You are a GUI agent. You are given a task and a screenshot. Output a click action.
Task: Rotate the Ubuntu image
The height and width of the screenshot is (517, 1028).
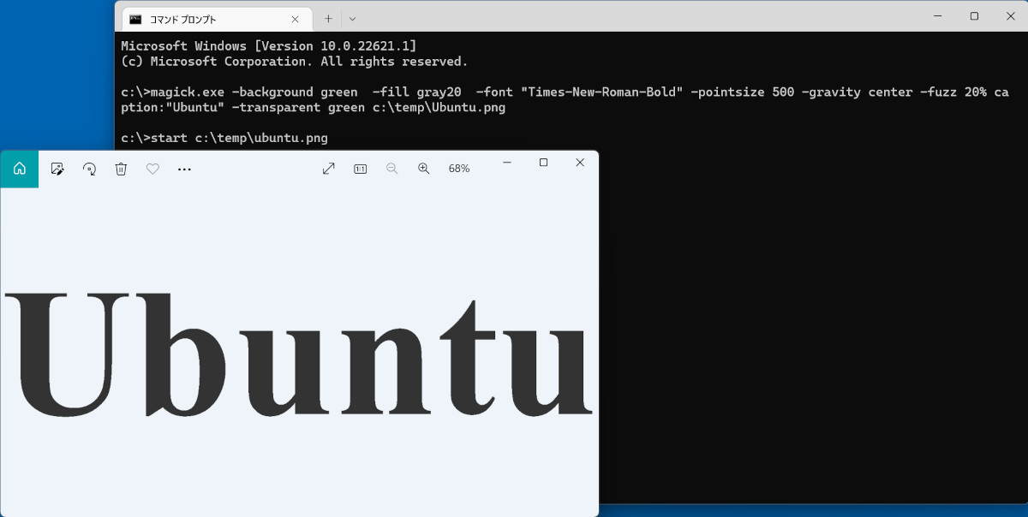point(90,169)
